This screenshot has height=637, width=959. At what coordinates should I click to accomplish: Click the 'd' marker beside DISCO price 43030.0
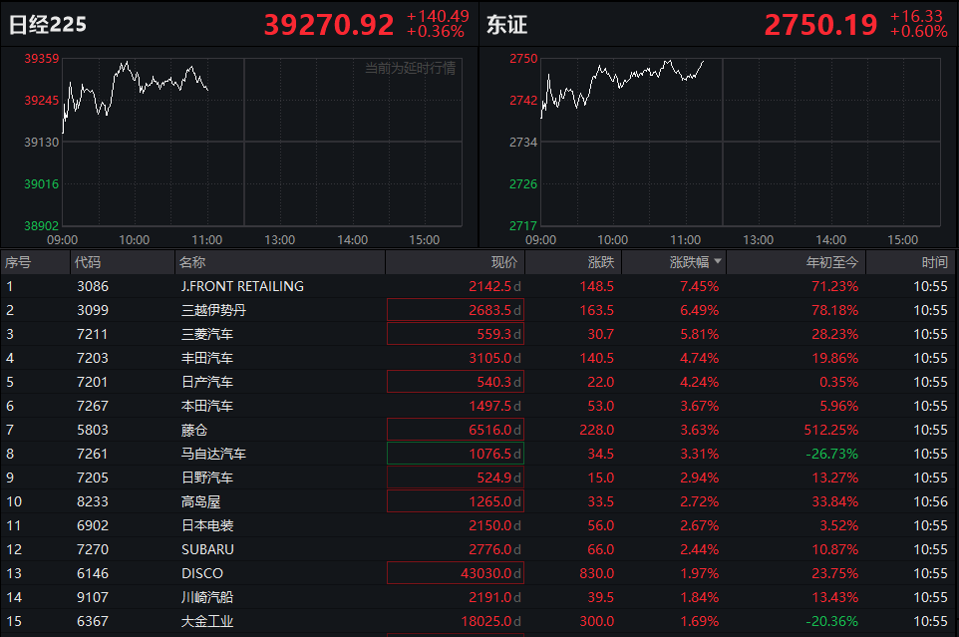tap(517, 574)
